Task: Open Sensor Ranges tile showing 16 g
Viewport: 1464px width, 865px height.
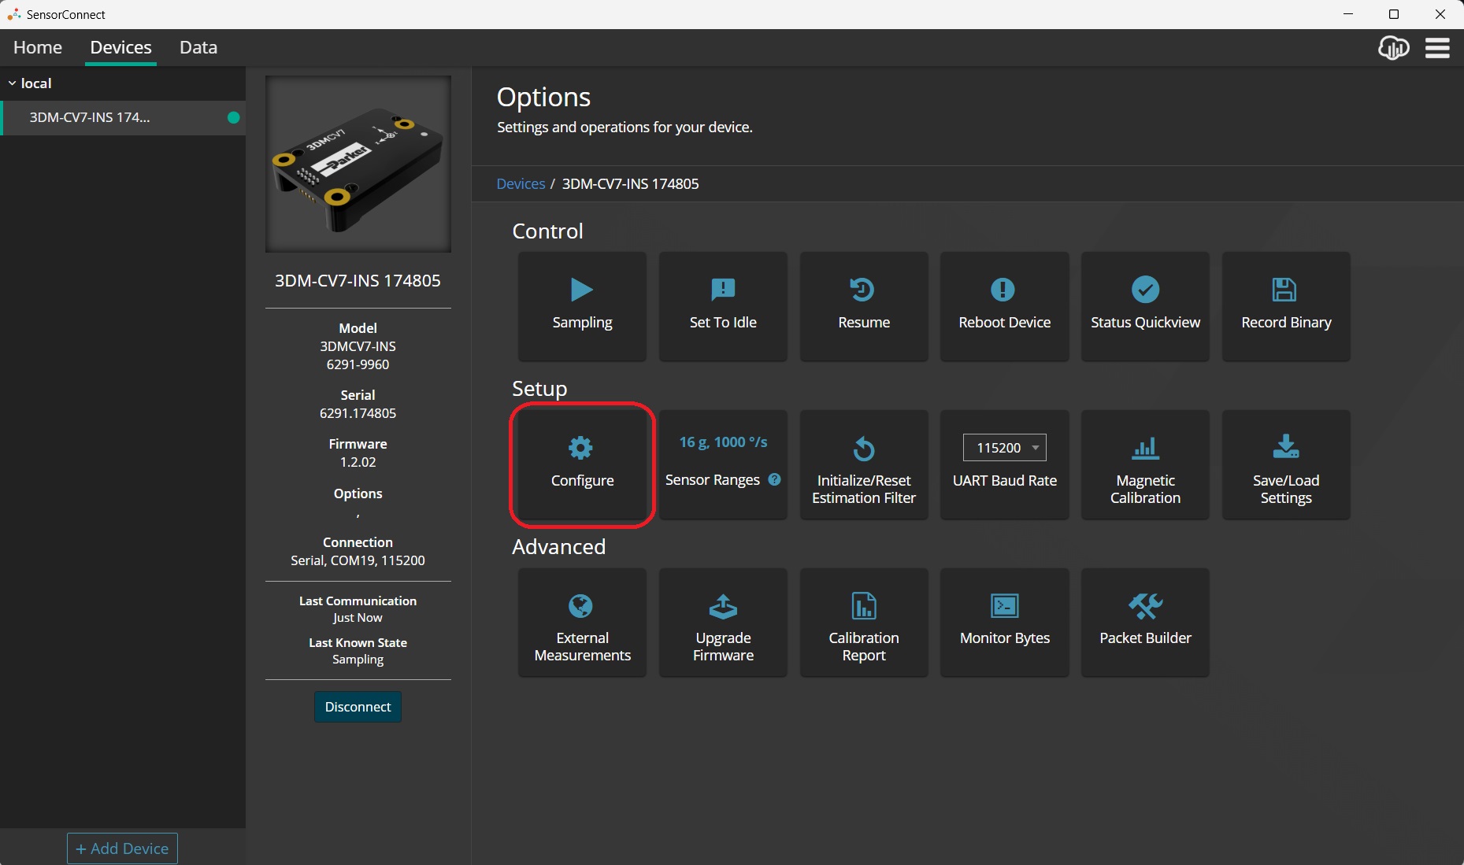Action: pos(723,464)
